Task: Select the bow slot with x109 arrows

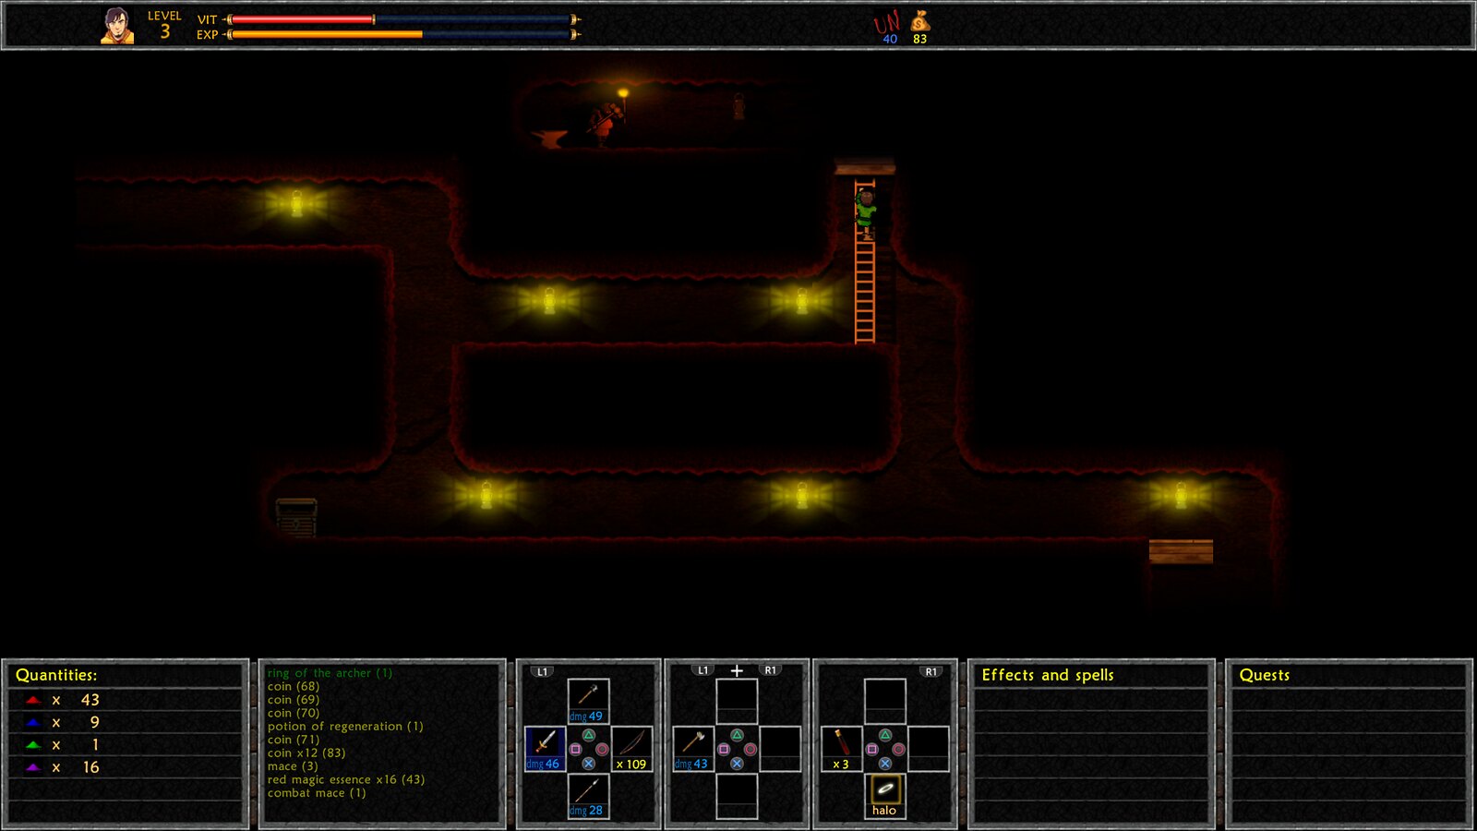Action: tap(631, 748)
